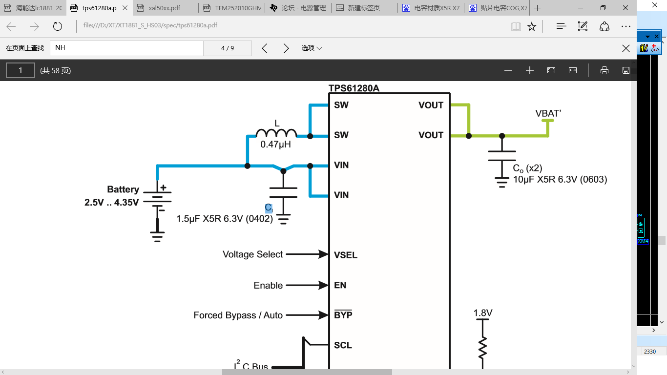Fit the PDF to page width
Viewport: 667px width, 375px height.
point(573,70)
